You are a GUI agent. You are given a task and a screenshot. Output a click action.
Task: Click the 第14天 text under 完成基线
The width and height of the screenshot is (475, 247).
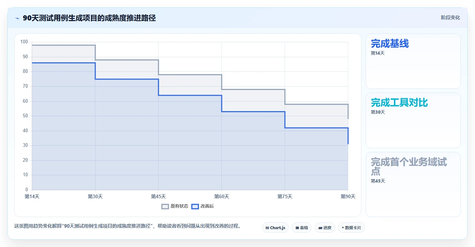pos(377,53)
